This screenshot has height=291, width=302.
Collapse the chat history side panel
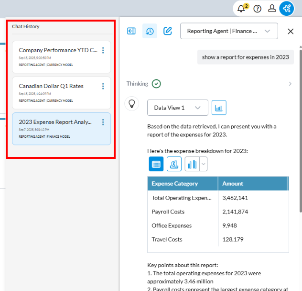[x=131, y=31]
